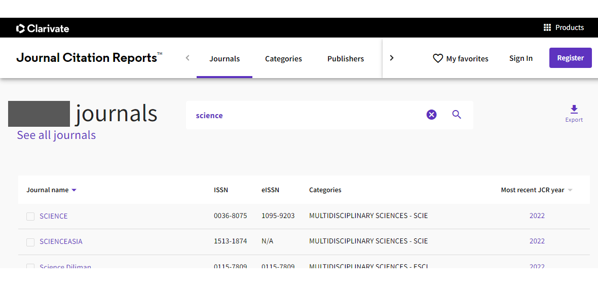This screenshot has width=598, height=286.
Task: Click the ISSN column header
Action: [221, 190]
